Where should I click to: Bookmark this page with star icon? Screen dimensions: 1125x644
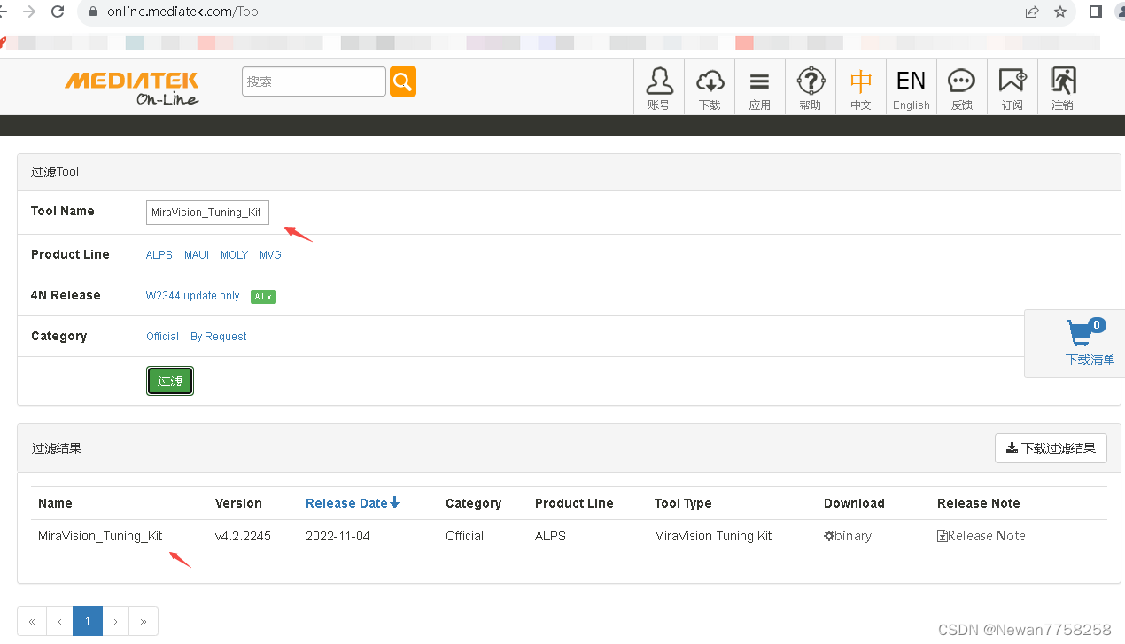coord(1060,12)
